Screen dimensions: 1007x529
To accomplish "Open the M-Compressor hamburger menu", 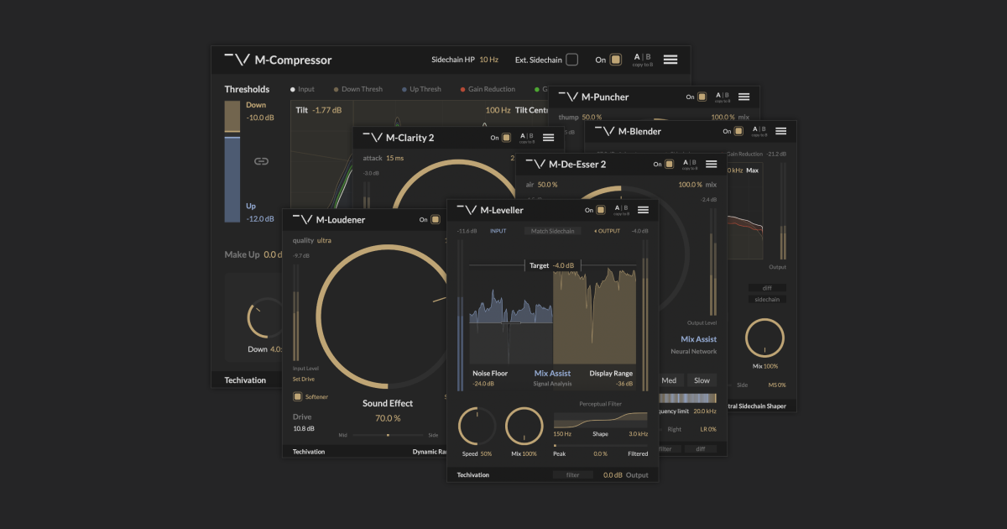I will [670, 60].
